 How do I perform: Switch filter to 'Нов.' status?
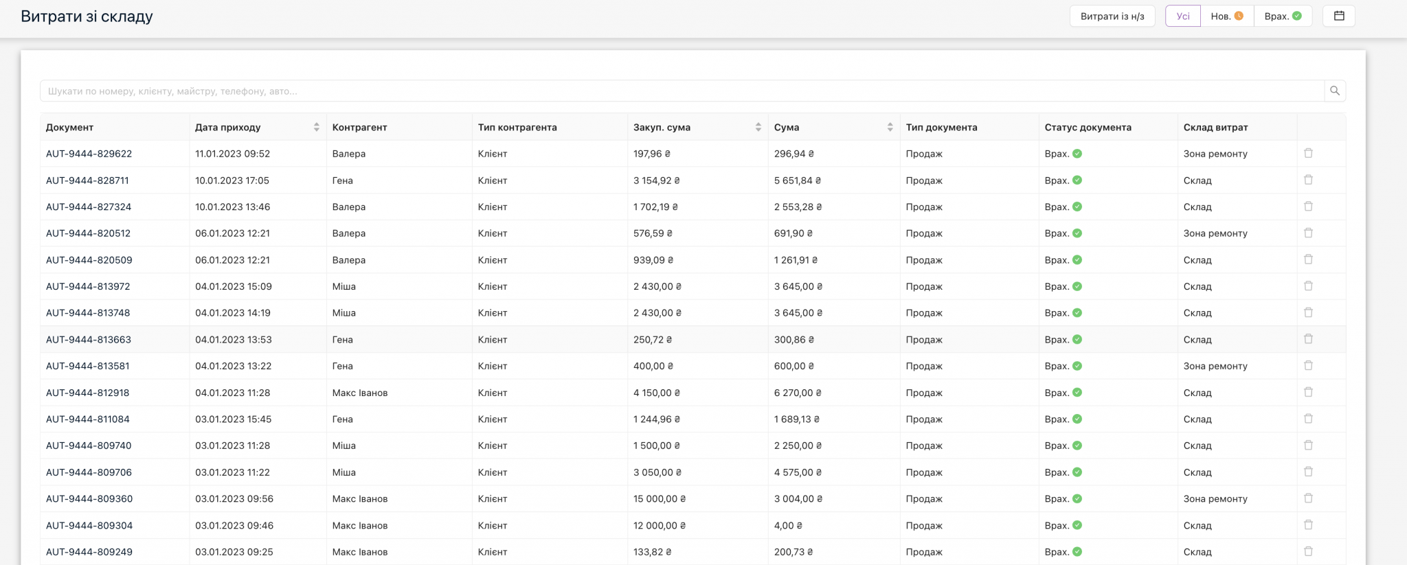coord(1226,16)
